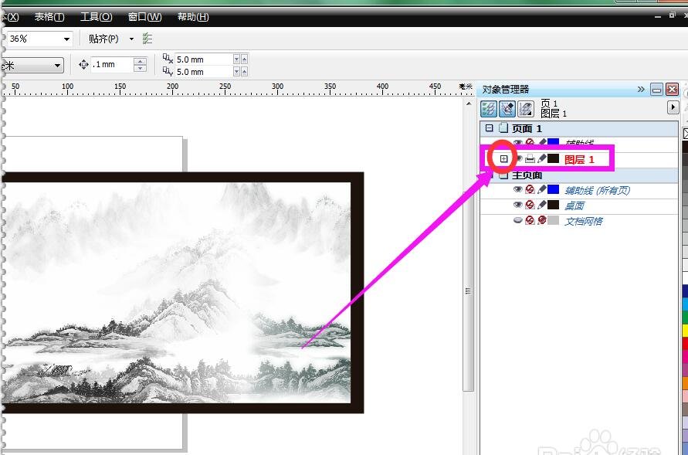Open the 工具(O) menu

click(96, 17)
